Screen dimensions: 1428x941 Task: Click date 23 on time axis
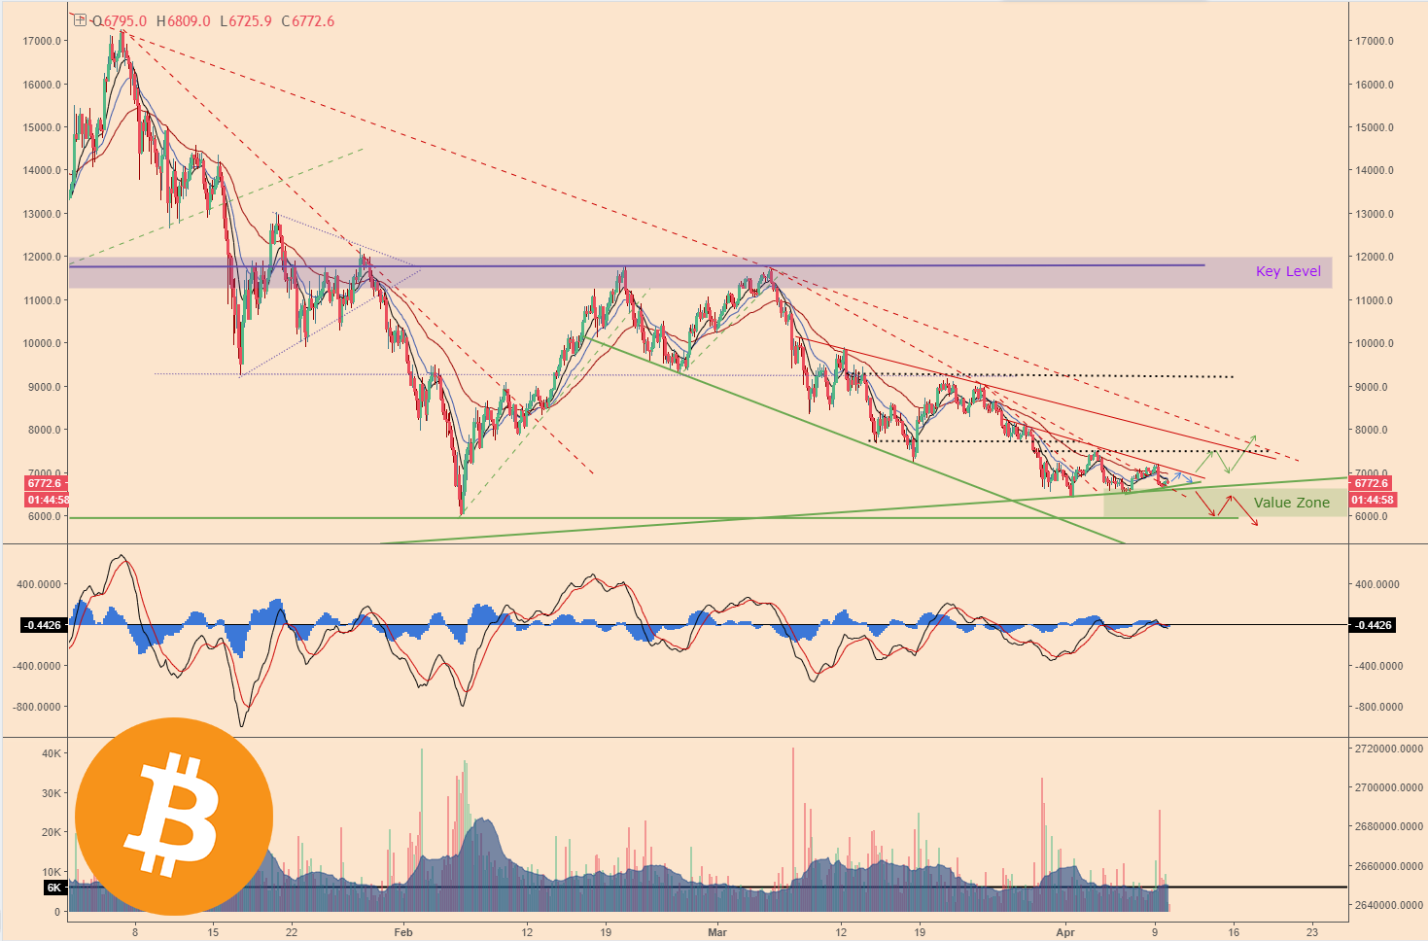click(1312, 932)
